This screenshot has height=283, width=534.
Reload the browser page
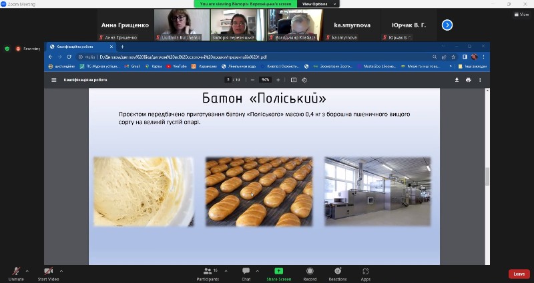point(69,57)
